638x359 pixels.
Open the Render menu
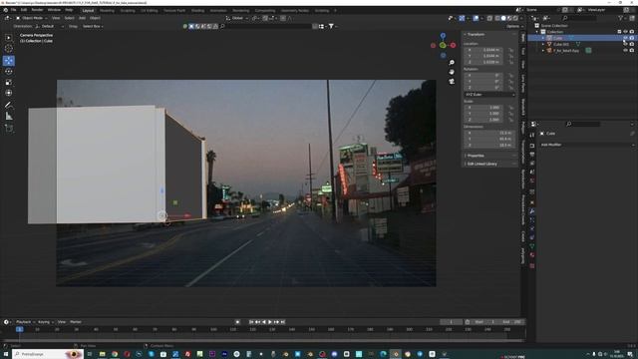coord(37,10)
